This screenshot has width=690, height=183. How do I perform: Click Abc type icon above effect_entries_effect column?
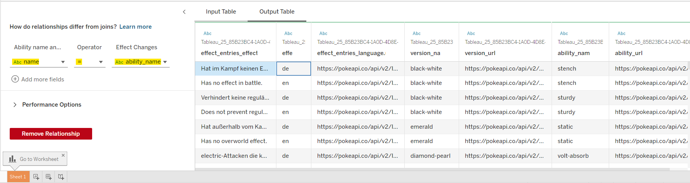click(x=208, y=33)
